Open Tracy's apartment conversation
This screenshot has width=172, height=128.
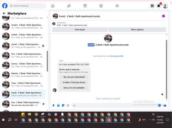point(23,84)
